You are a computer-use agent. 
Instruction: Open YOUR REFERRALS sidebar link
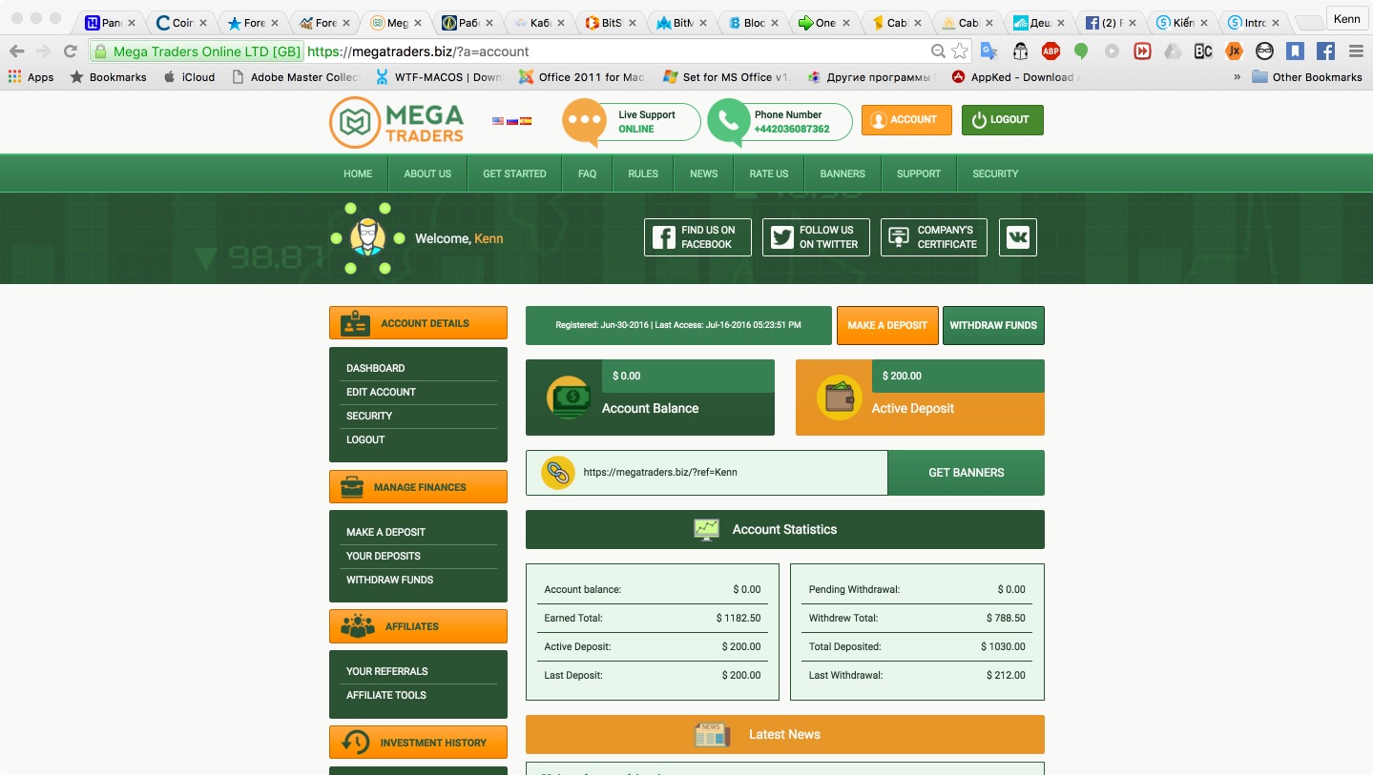tap(386, 671)
